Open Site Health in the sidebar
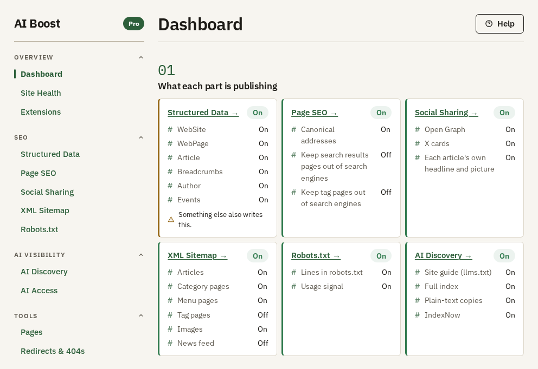 tap(41, 93)
